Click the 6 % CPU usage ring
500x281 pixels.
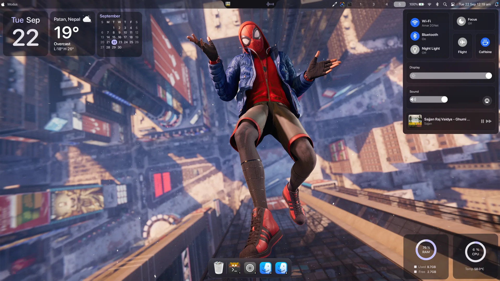click(x=475, y=252)
